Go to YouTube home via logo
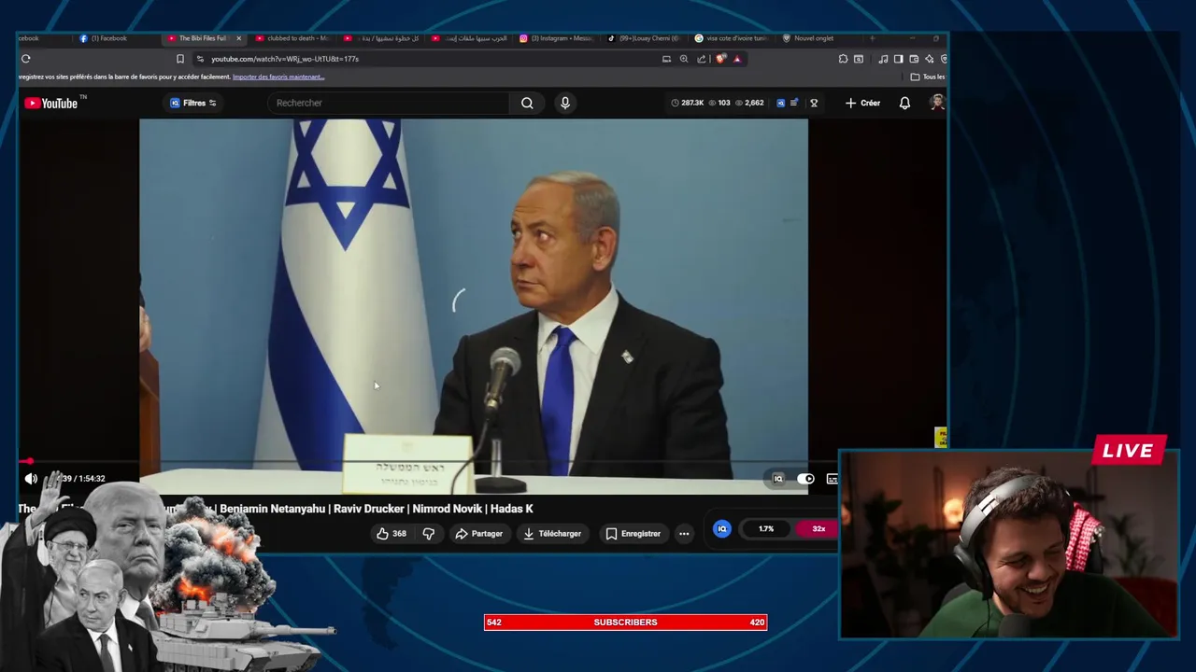The image size is (1196, 672). pos(52,103)
